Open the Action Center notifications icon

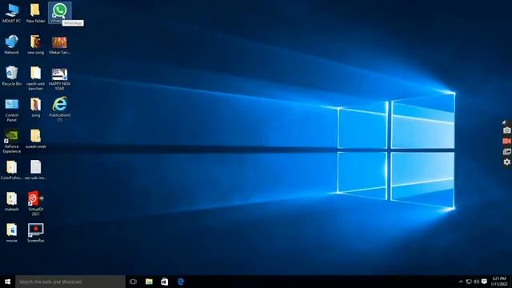click(484, 282)
